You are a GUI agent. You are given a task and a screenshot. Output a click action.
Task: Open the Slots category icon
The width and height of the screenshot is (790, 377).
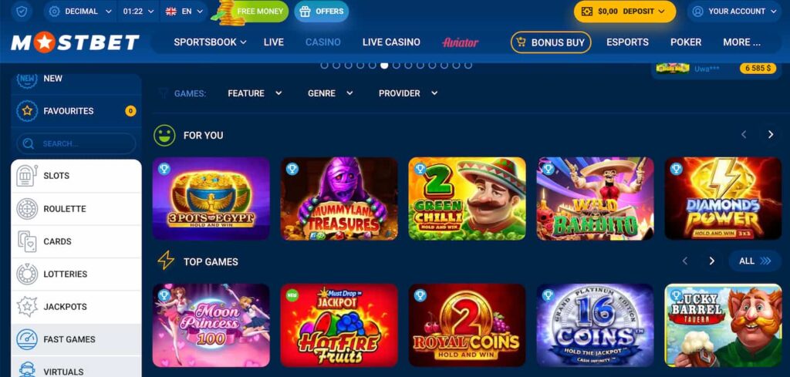[27, 176]
